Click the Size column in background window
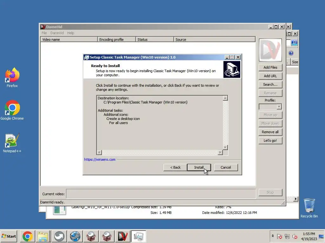The image size is (325, 243). [x=295, y=62]
